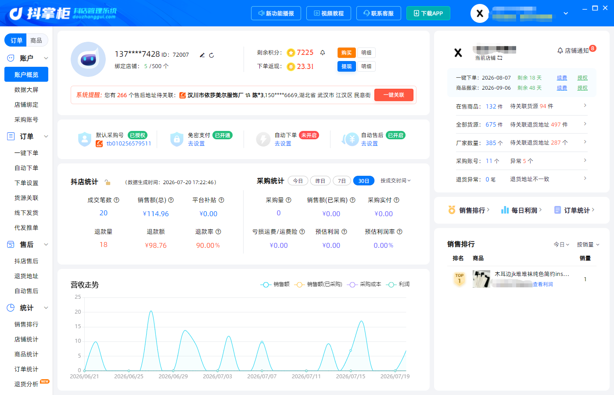Open the 每日利润 shortcut
The width and height of the screenshot is (614, 395).
(x=521, y=210)
